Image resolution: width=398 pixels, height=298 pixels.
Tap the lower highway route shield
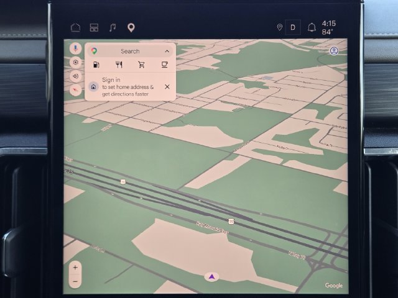coord(231,221)
